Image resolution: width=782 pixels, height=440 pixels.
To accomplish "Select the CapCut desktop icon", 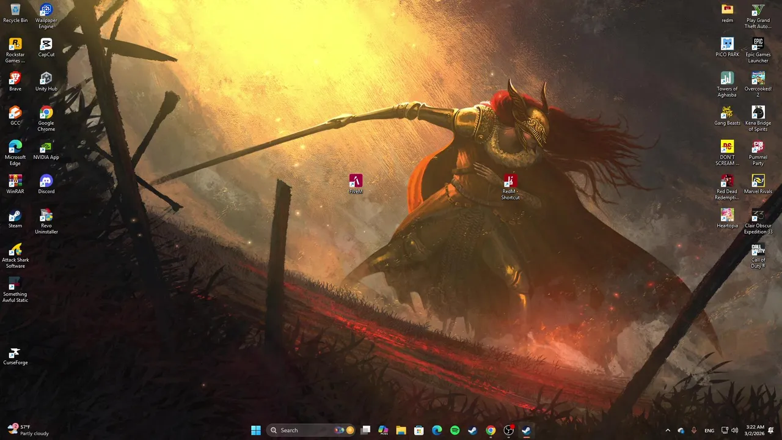I will click(x=46, y=48).
